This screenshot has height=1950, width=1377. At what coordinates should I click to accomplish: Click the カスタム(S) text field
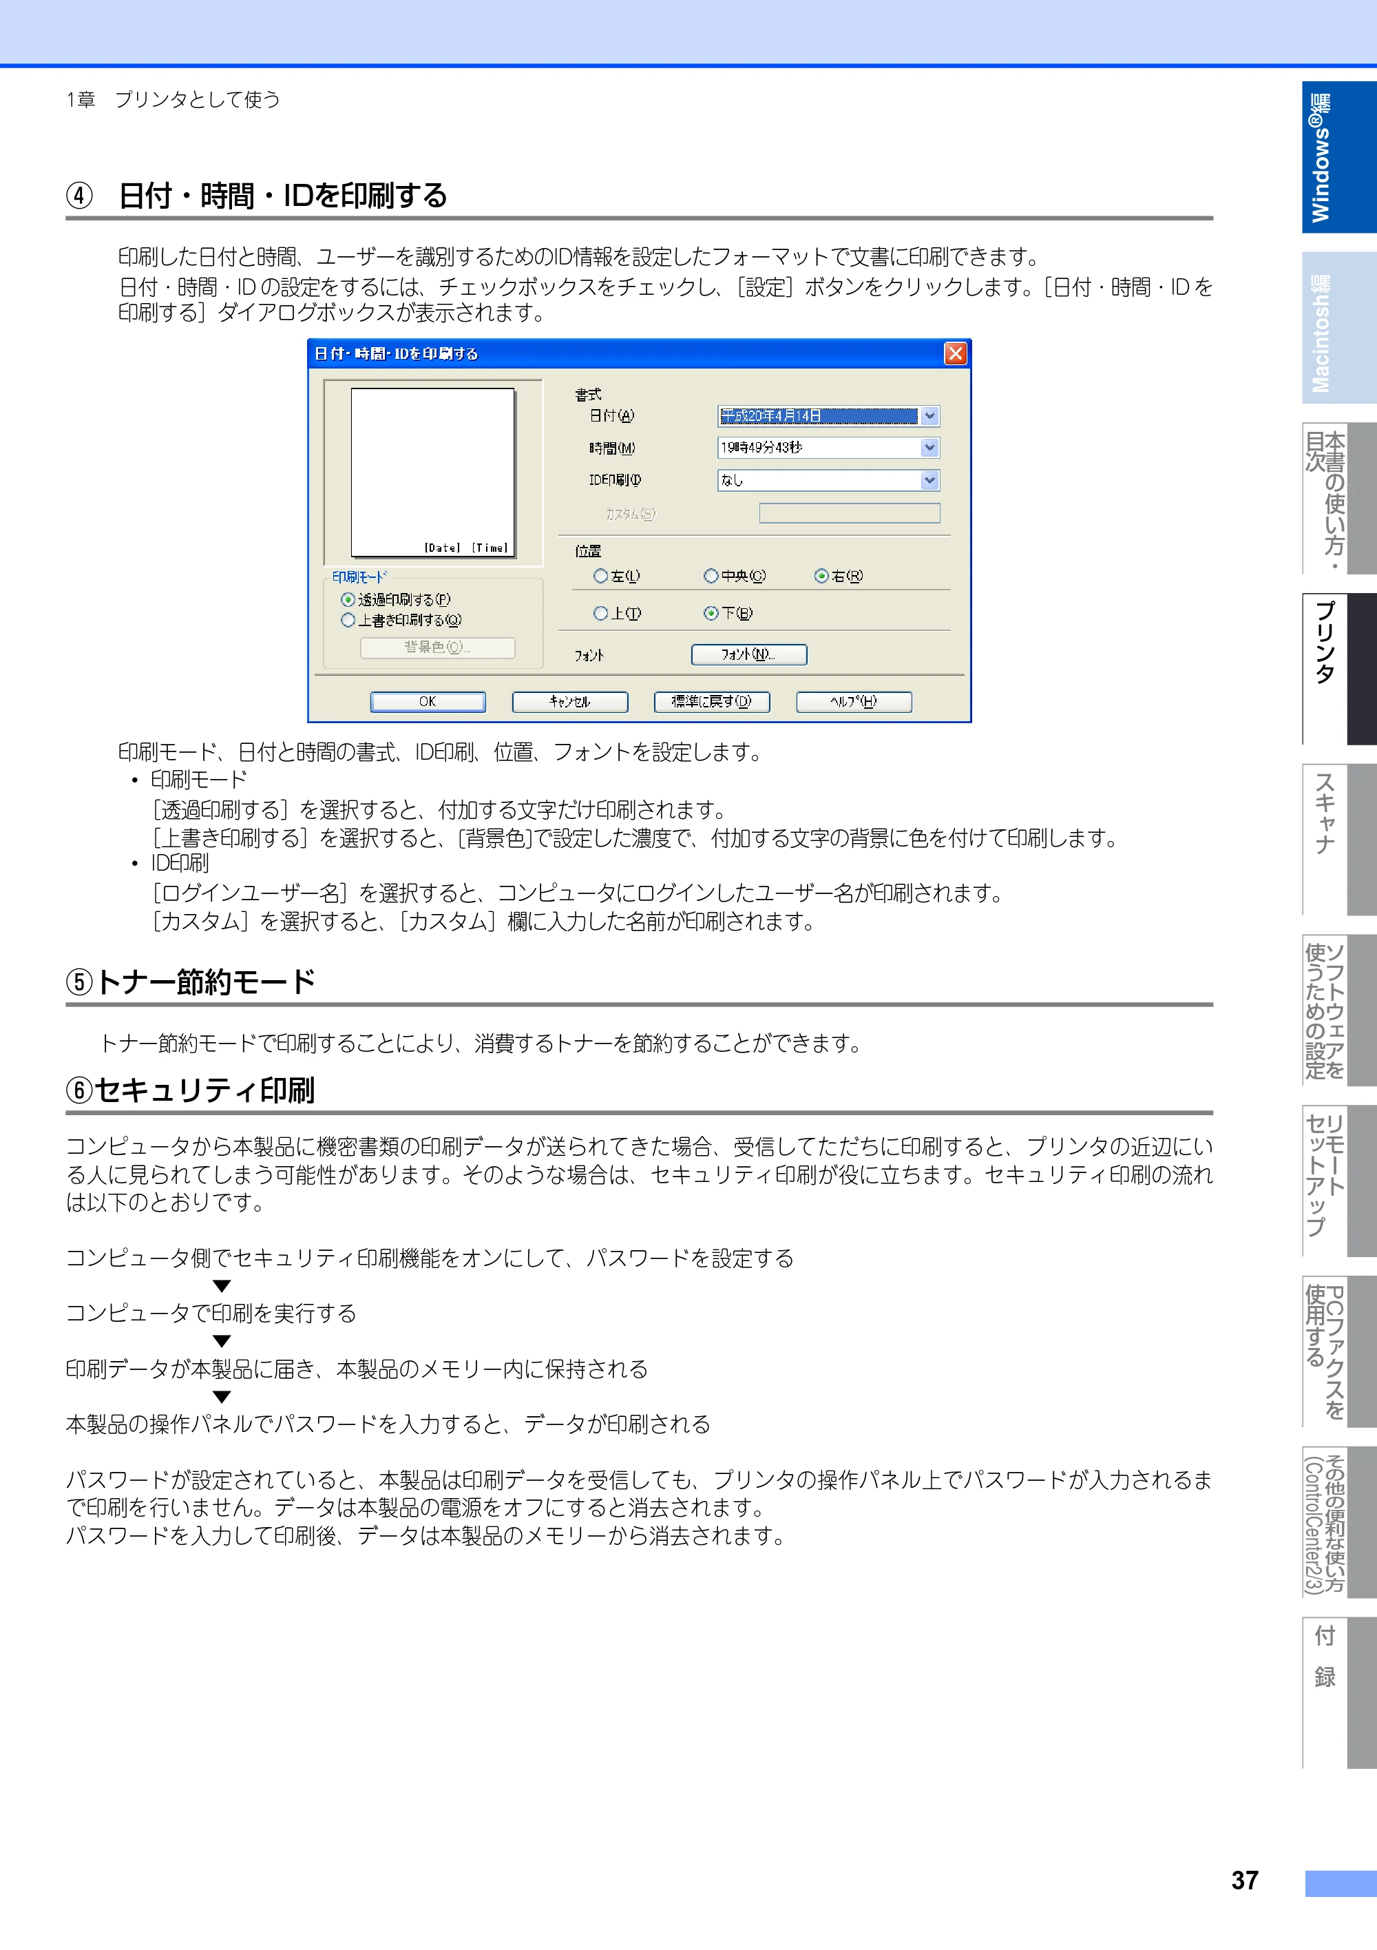849,513
